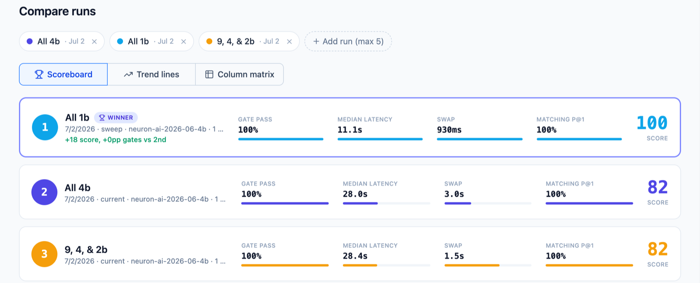Click All 4b median latency progress bar
The width and height of the screenshot is (700, 283).
pyautogui.click(x=386, y=203)
